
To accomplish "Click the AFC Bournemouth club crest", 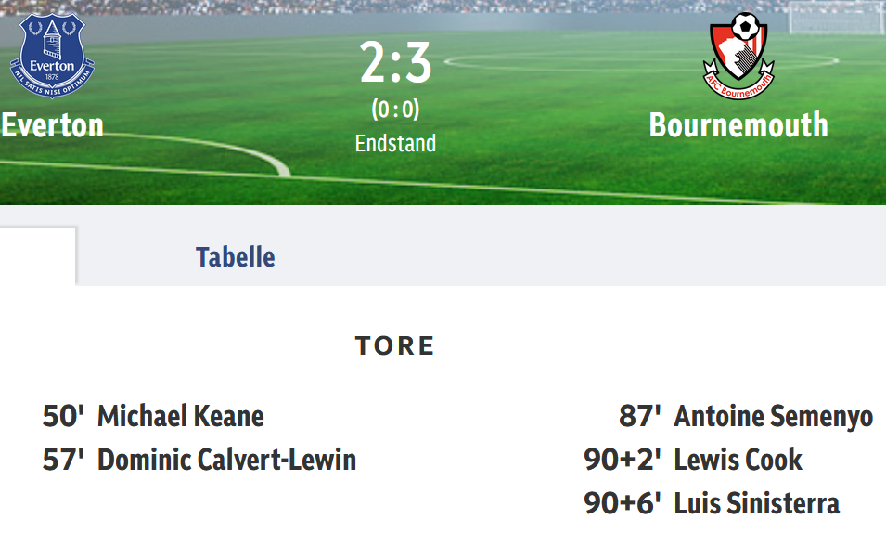I will pyautogui.click(x=739, y=54).
